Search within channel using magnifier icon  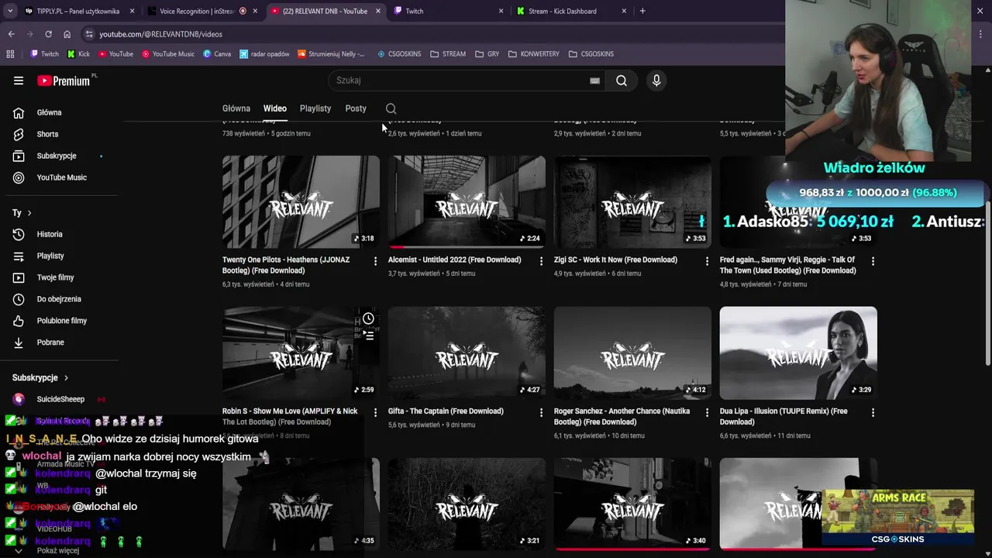pos(391,108)
